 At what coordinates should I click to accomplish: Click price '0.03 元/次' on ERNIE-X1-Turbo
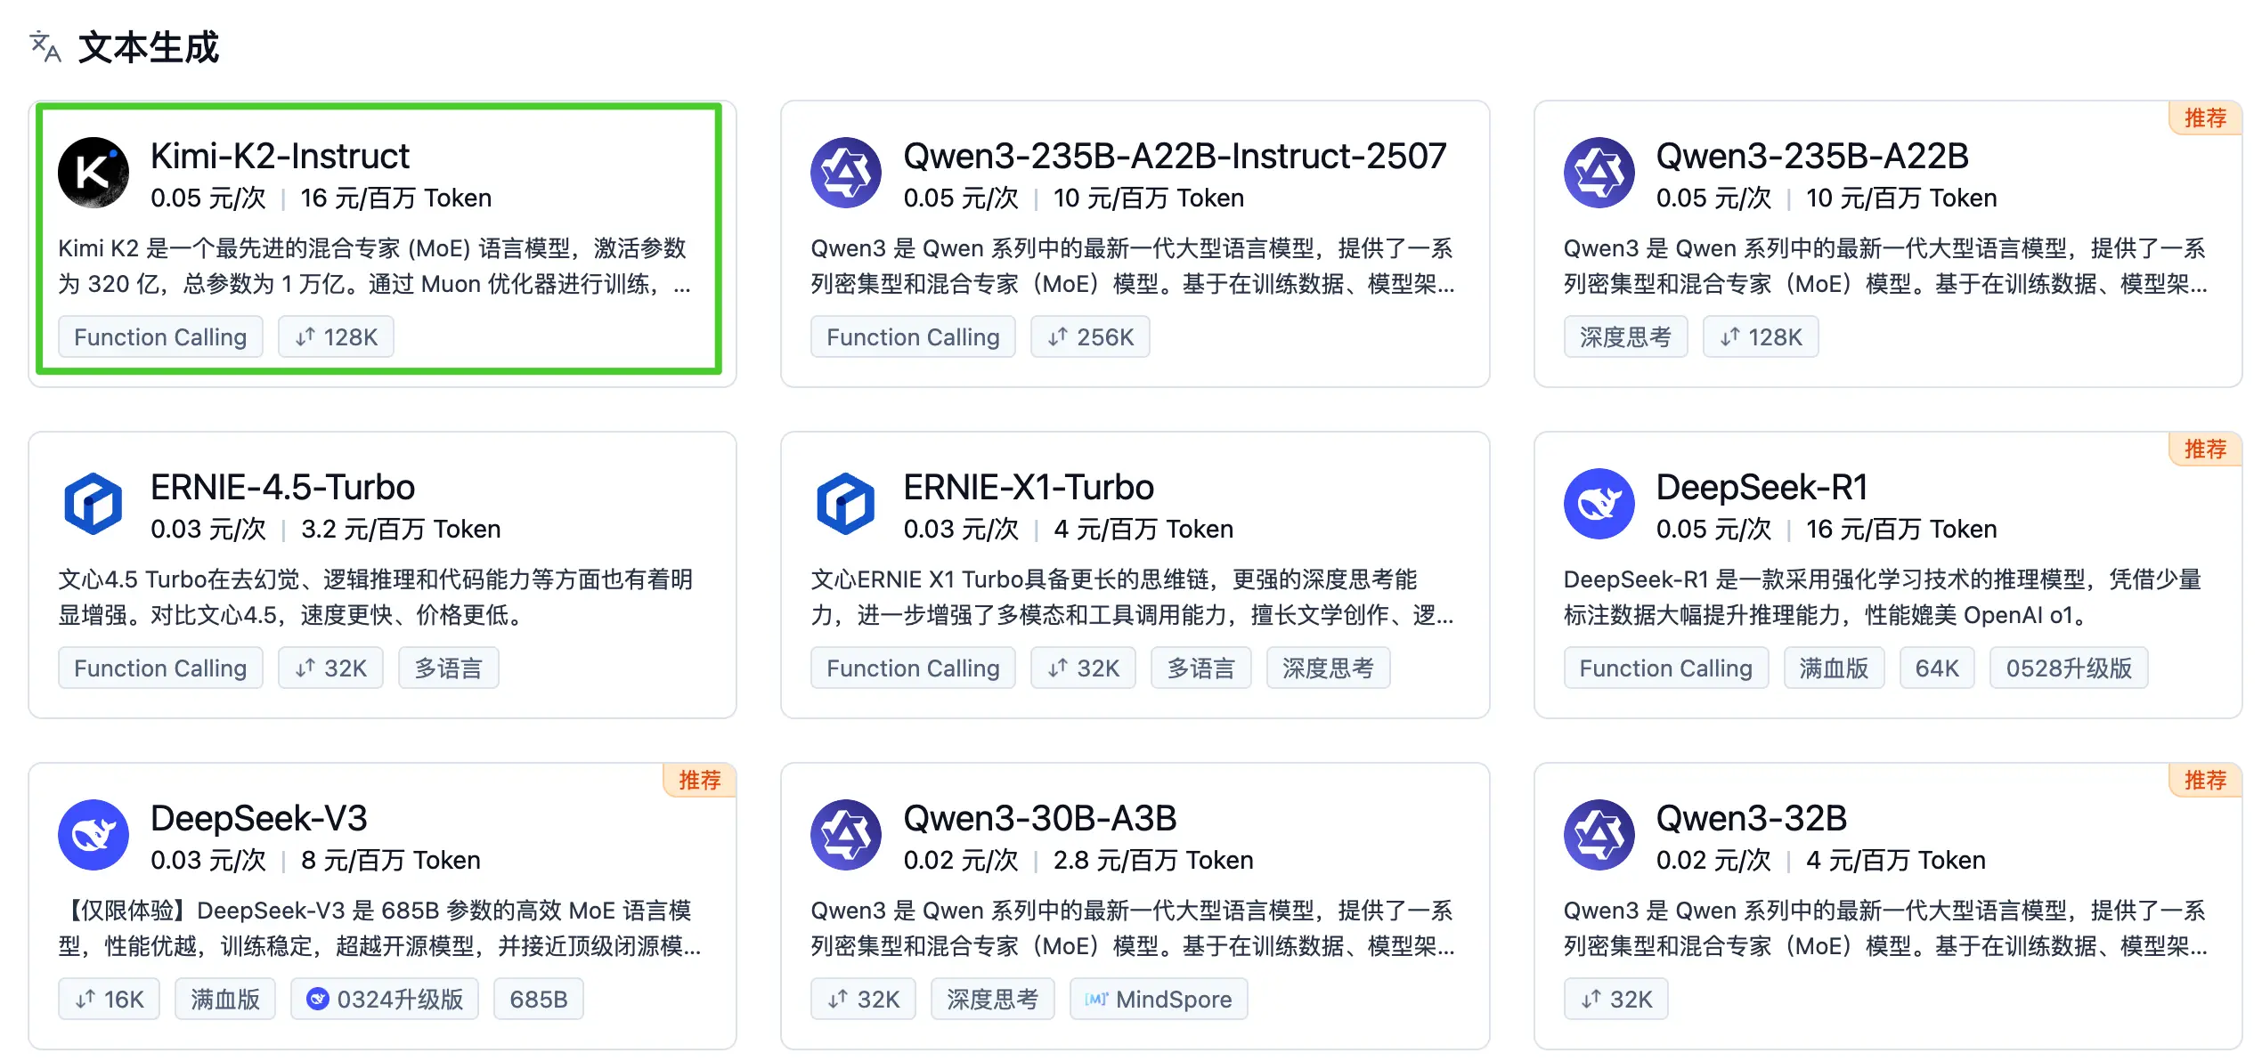(x=961, y=529)
